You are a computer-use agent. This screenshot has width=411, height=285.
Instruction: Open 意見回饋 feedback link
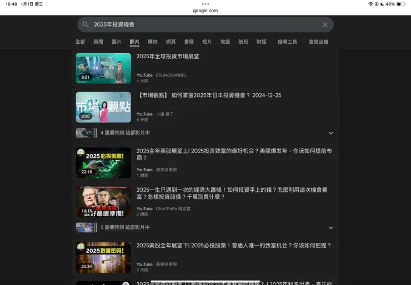pyautogui.click(x=318, y=42)
